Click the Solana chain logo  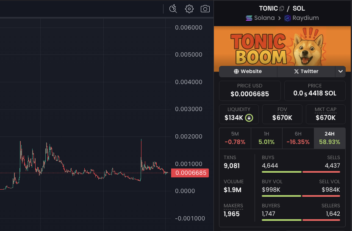249,18
